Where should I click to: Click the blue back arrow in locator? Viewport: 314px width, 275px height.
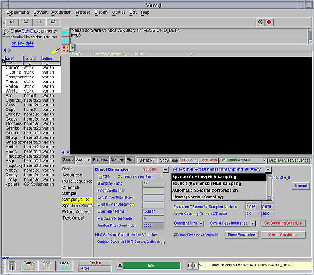(x=5, y=50)
